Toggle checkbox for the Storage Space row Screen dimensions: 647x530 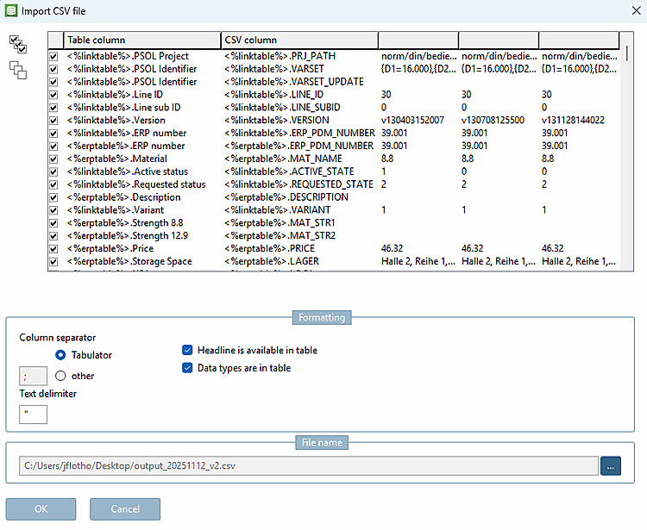point(53,261)
